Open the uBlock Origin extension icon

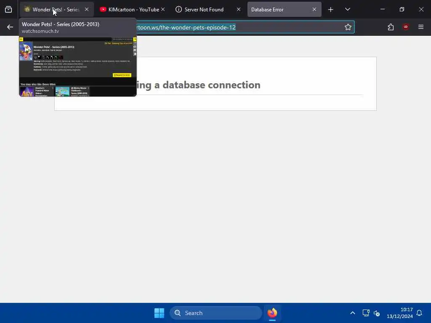coord(406,27)
